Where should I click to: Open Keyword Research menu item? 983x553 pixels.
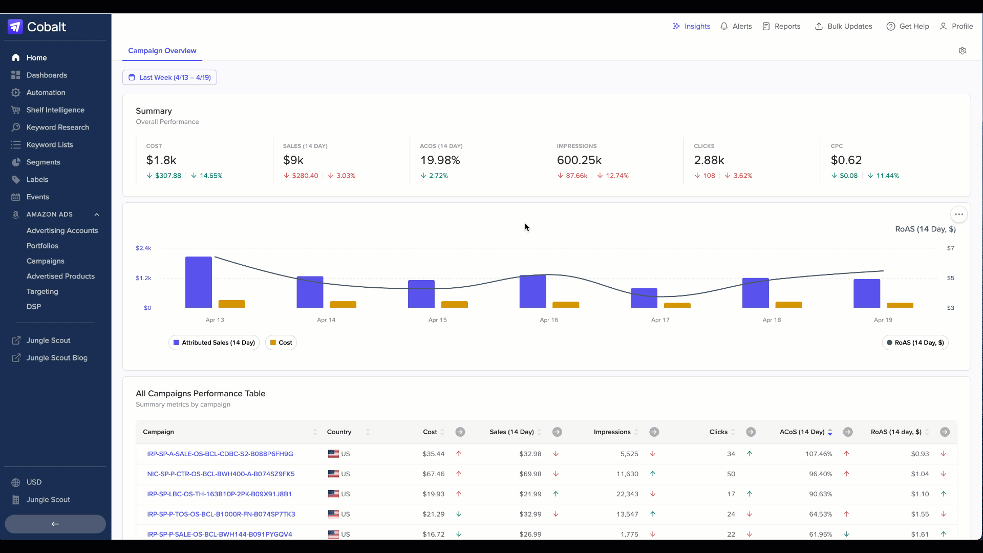coord(58,127)
